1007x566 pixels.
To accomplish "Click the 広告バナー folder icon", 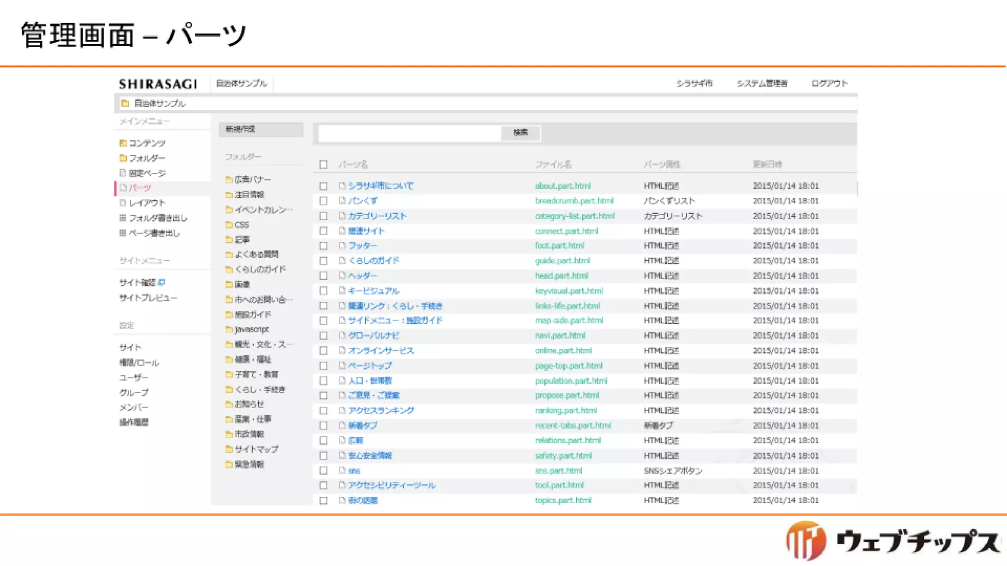I will pyautogui.click(x=229, y=179).
